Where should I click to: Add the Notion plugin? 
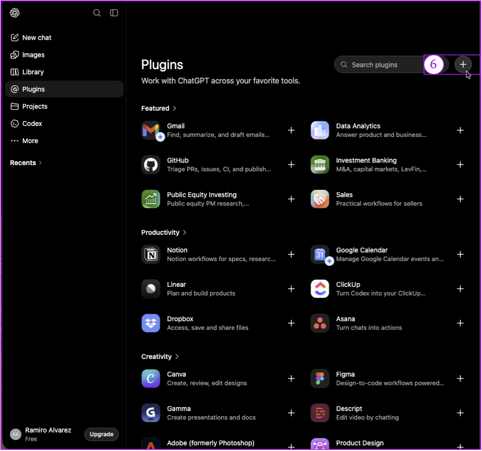click(x=291, y=254)
